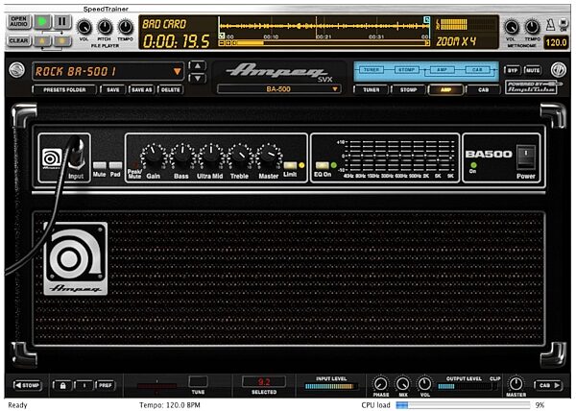Click the info I button
576x411 pixels.
[x=84, y=385]
